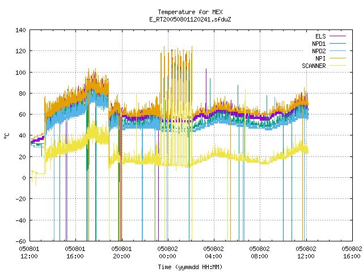Click the chart title 'Temperature for MEX'
Image resolution: width=363 pixels, height=272 pixels.
pos(190,12)
